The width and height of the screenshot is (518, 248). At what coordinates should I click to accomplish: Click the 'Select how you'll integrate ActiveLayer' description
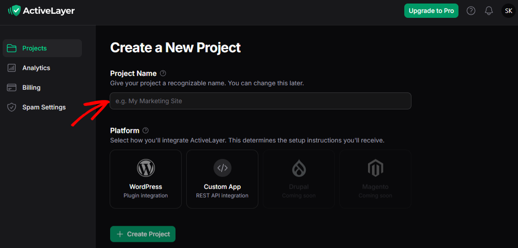point(247,140)
